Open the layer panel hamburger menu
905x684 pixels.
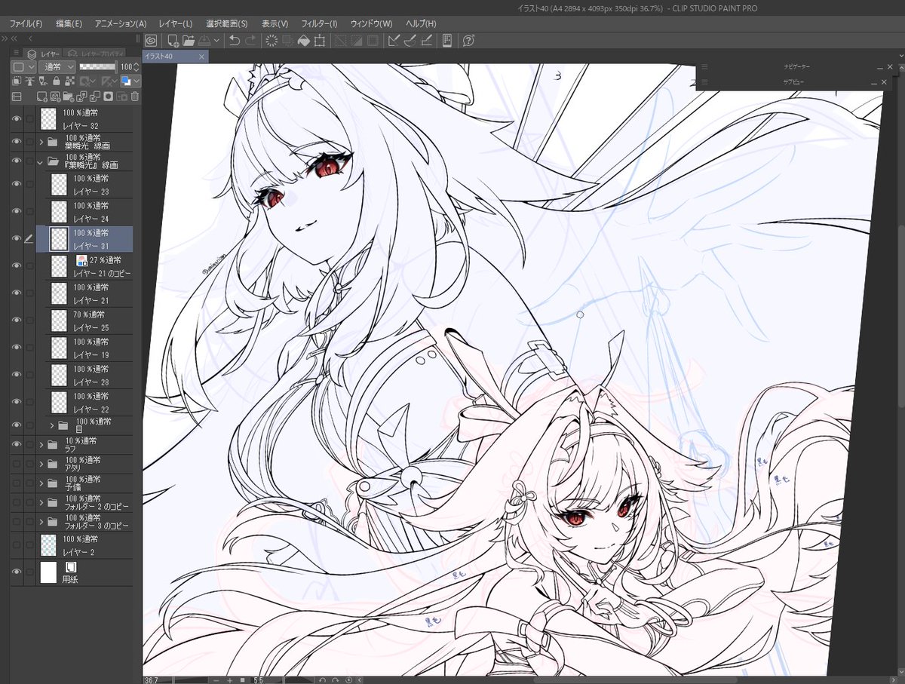(x=16, y=53)
